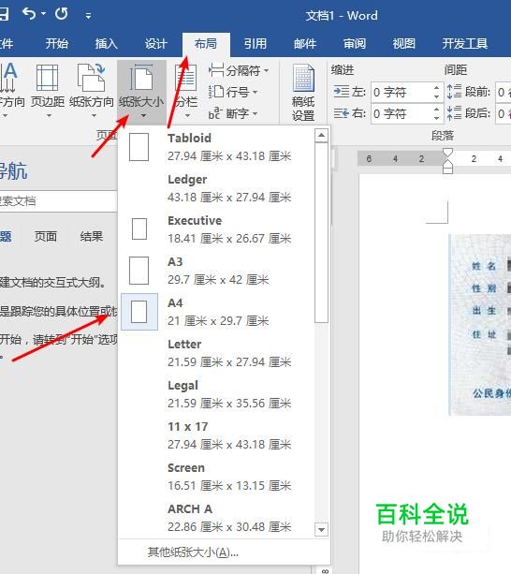Click the A3 page thumbnail icon
Image resolution: width=511 pixels, height=574 pixels.
(x=139, y=271)
